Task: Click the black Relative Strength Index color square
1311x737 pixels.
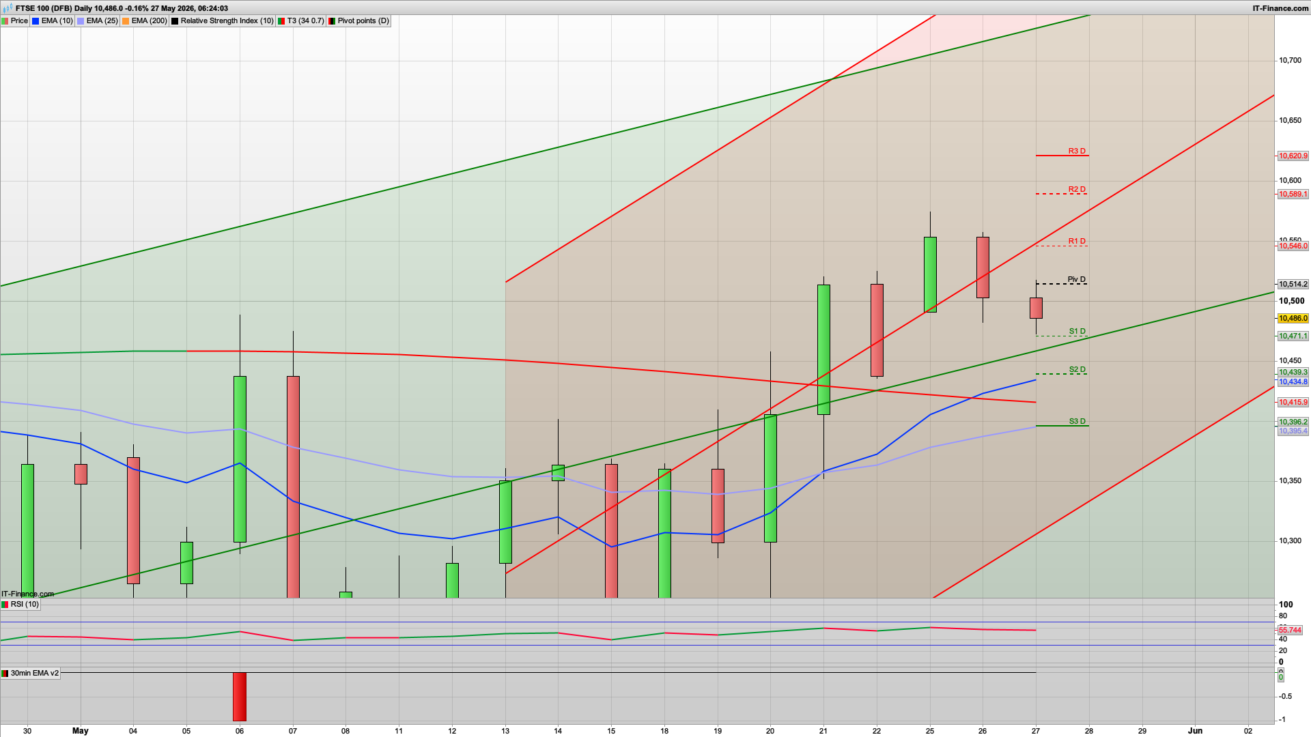Action: [175, 21]
